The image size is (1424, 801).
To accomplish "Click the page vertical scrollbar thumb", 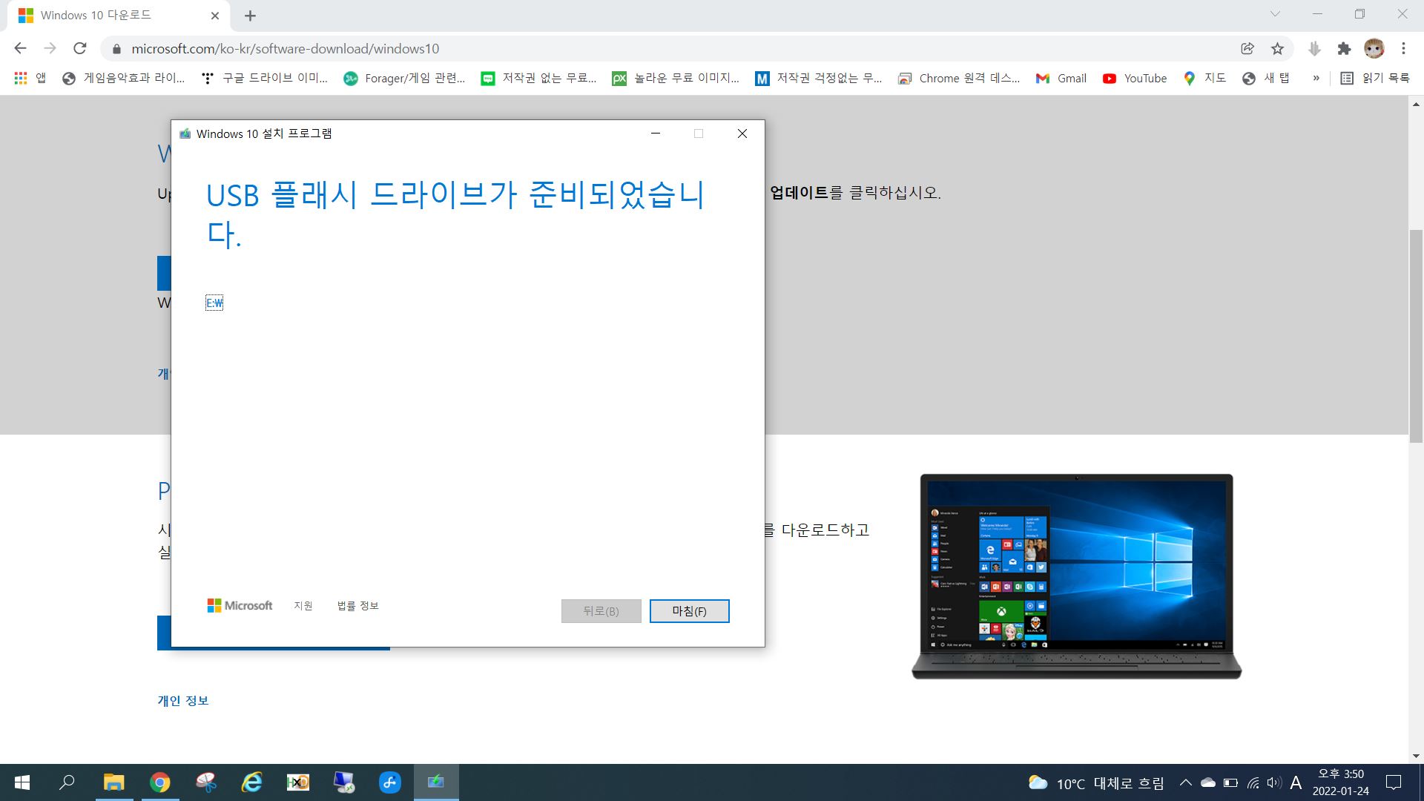I will [1416, 335].
